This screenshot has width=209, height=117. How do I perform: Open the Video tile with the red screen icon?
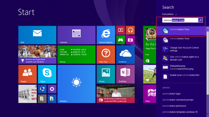point(120,30)
